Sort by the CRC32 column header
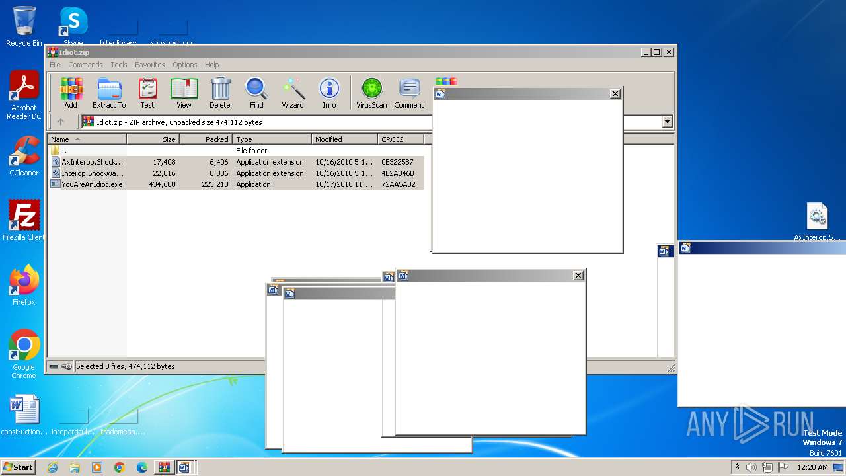846x476 pixels. [401, 139]
